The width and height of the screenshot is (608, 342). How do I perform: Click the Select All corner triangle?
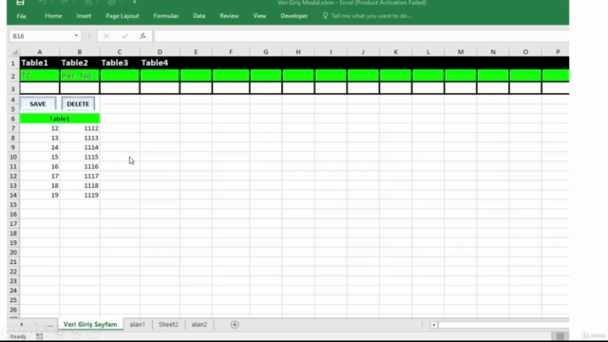pos(15,51)
